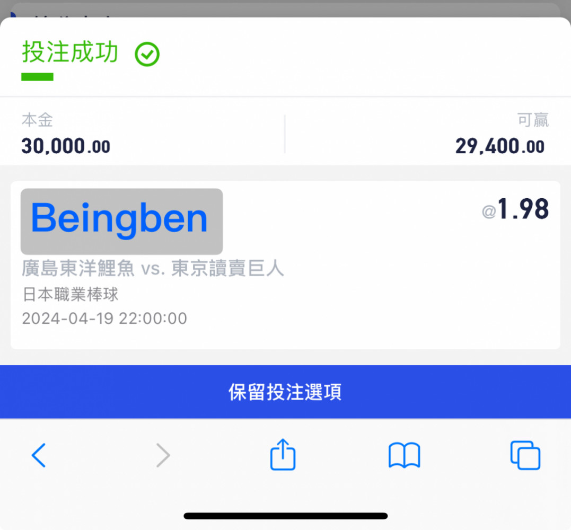
Task: Tap the 保留投注選項 button
Action: tap(285, 392)
